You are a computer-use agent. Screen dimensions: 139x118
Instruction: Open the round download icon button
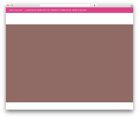click(95, 5)
